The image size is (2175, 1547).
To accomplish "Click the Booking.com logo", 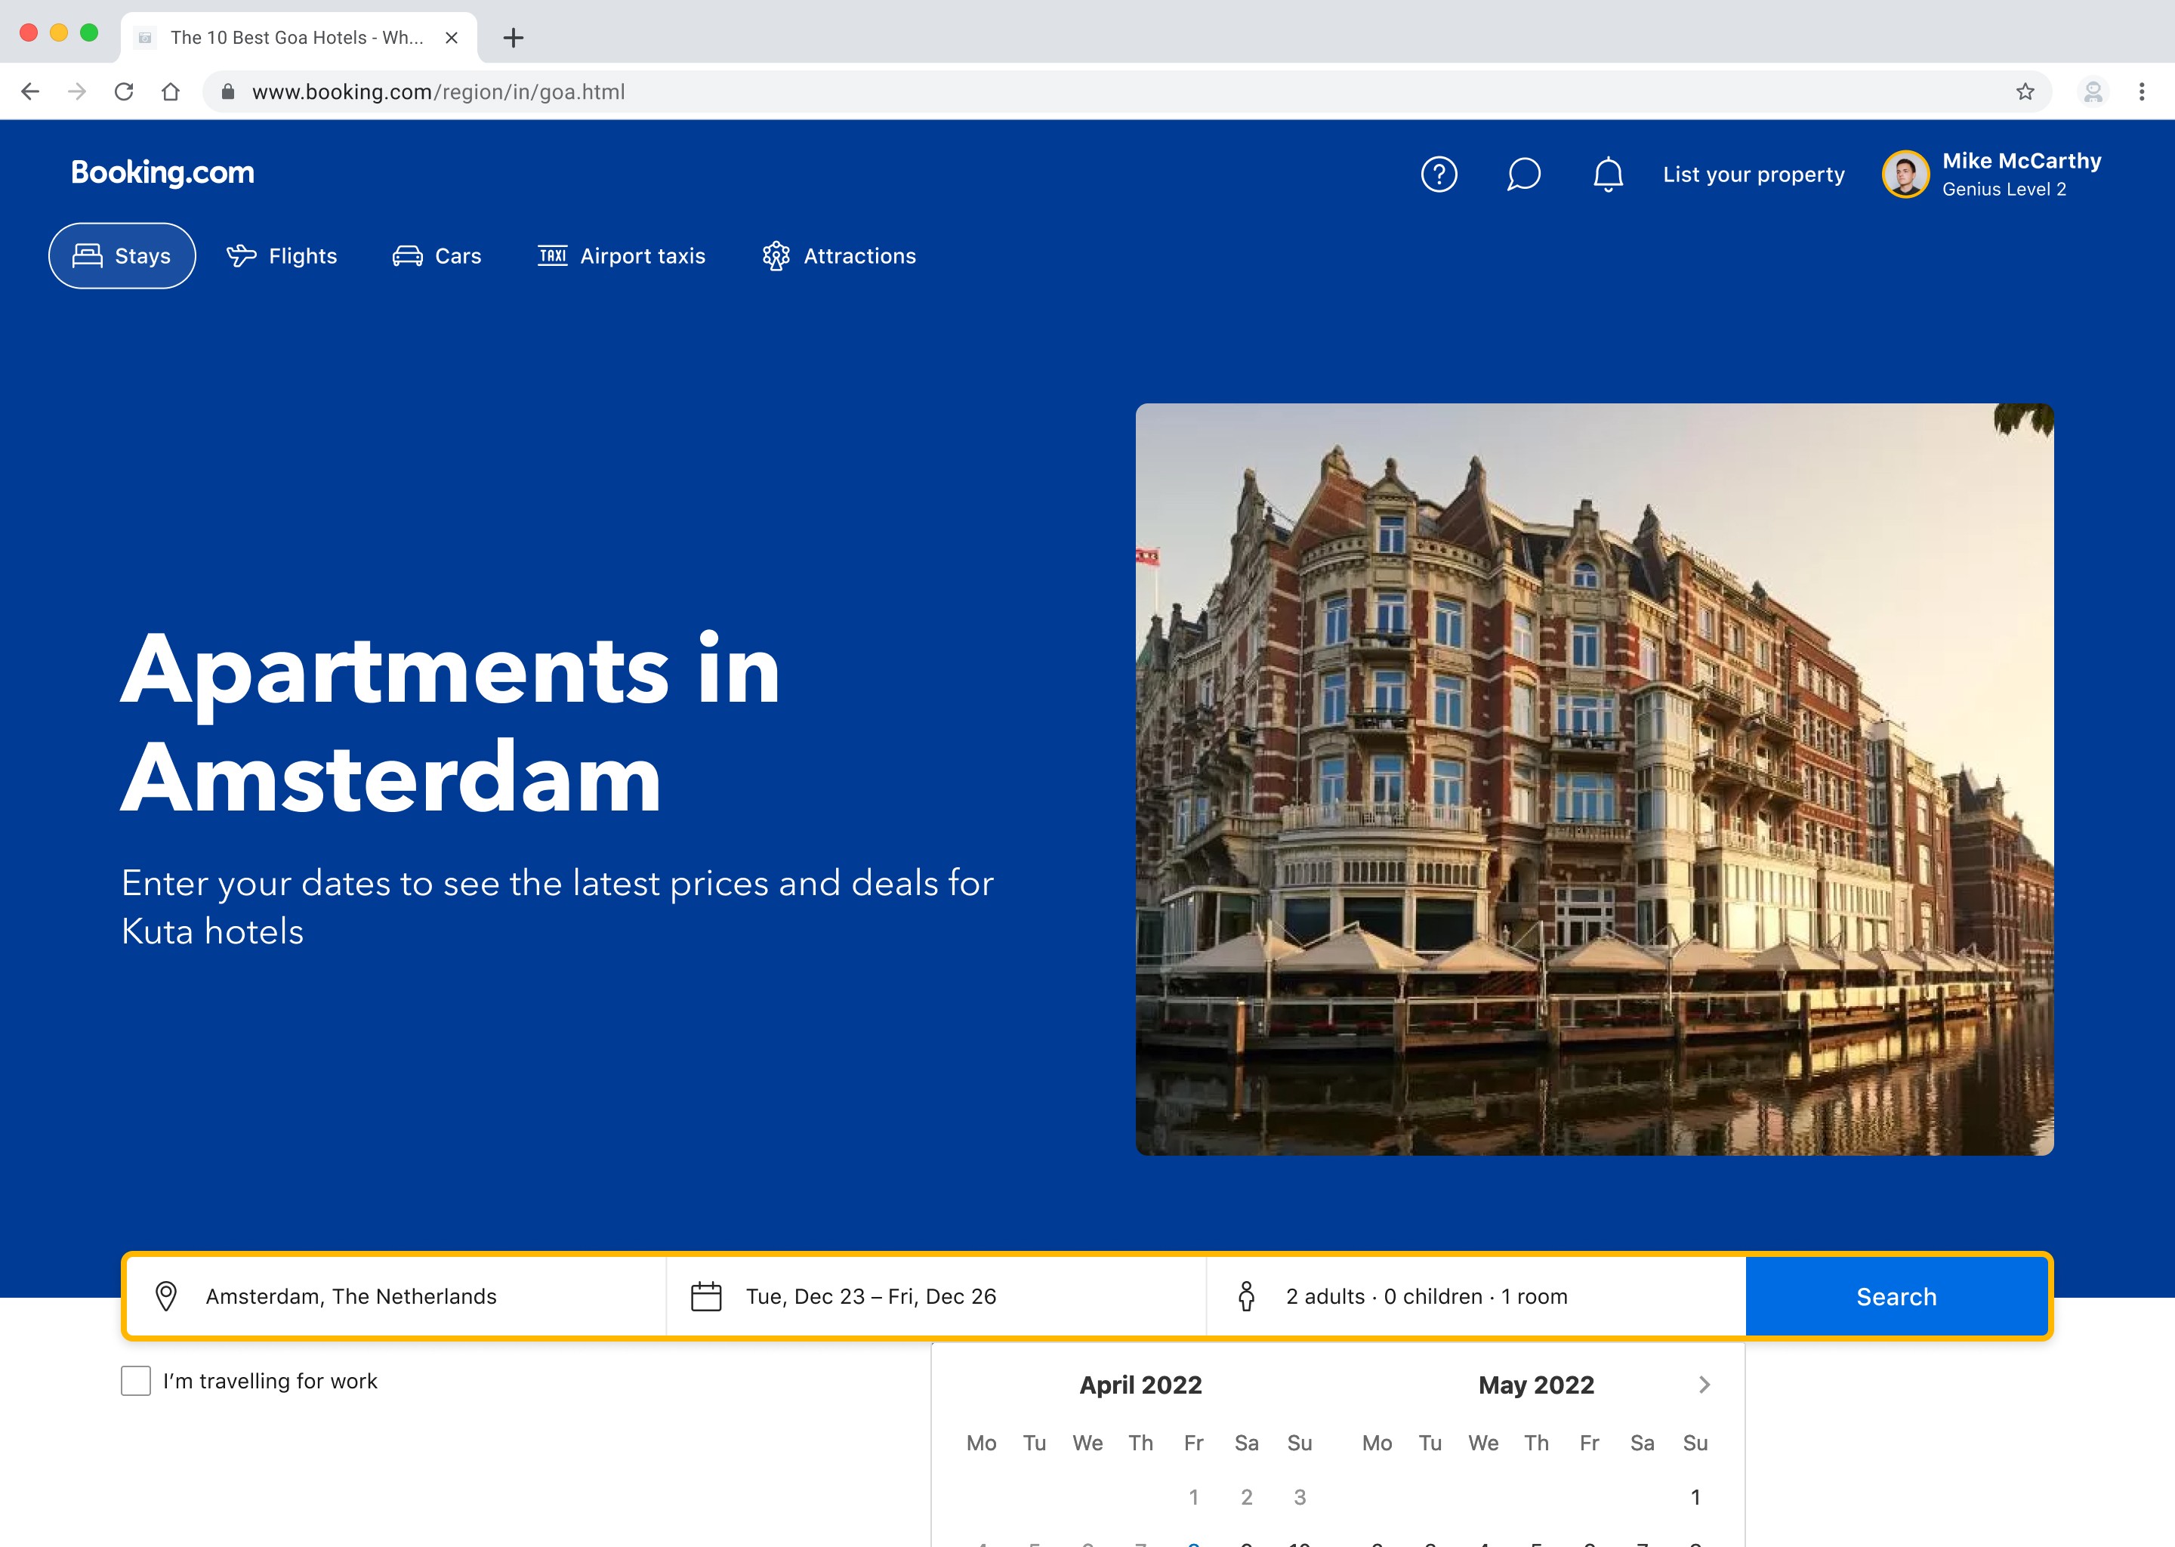I will 163,172.
